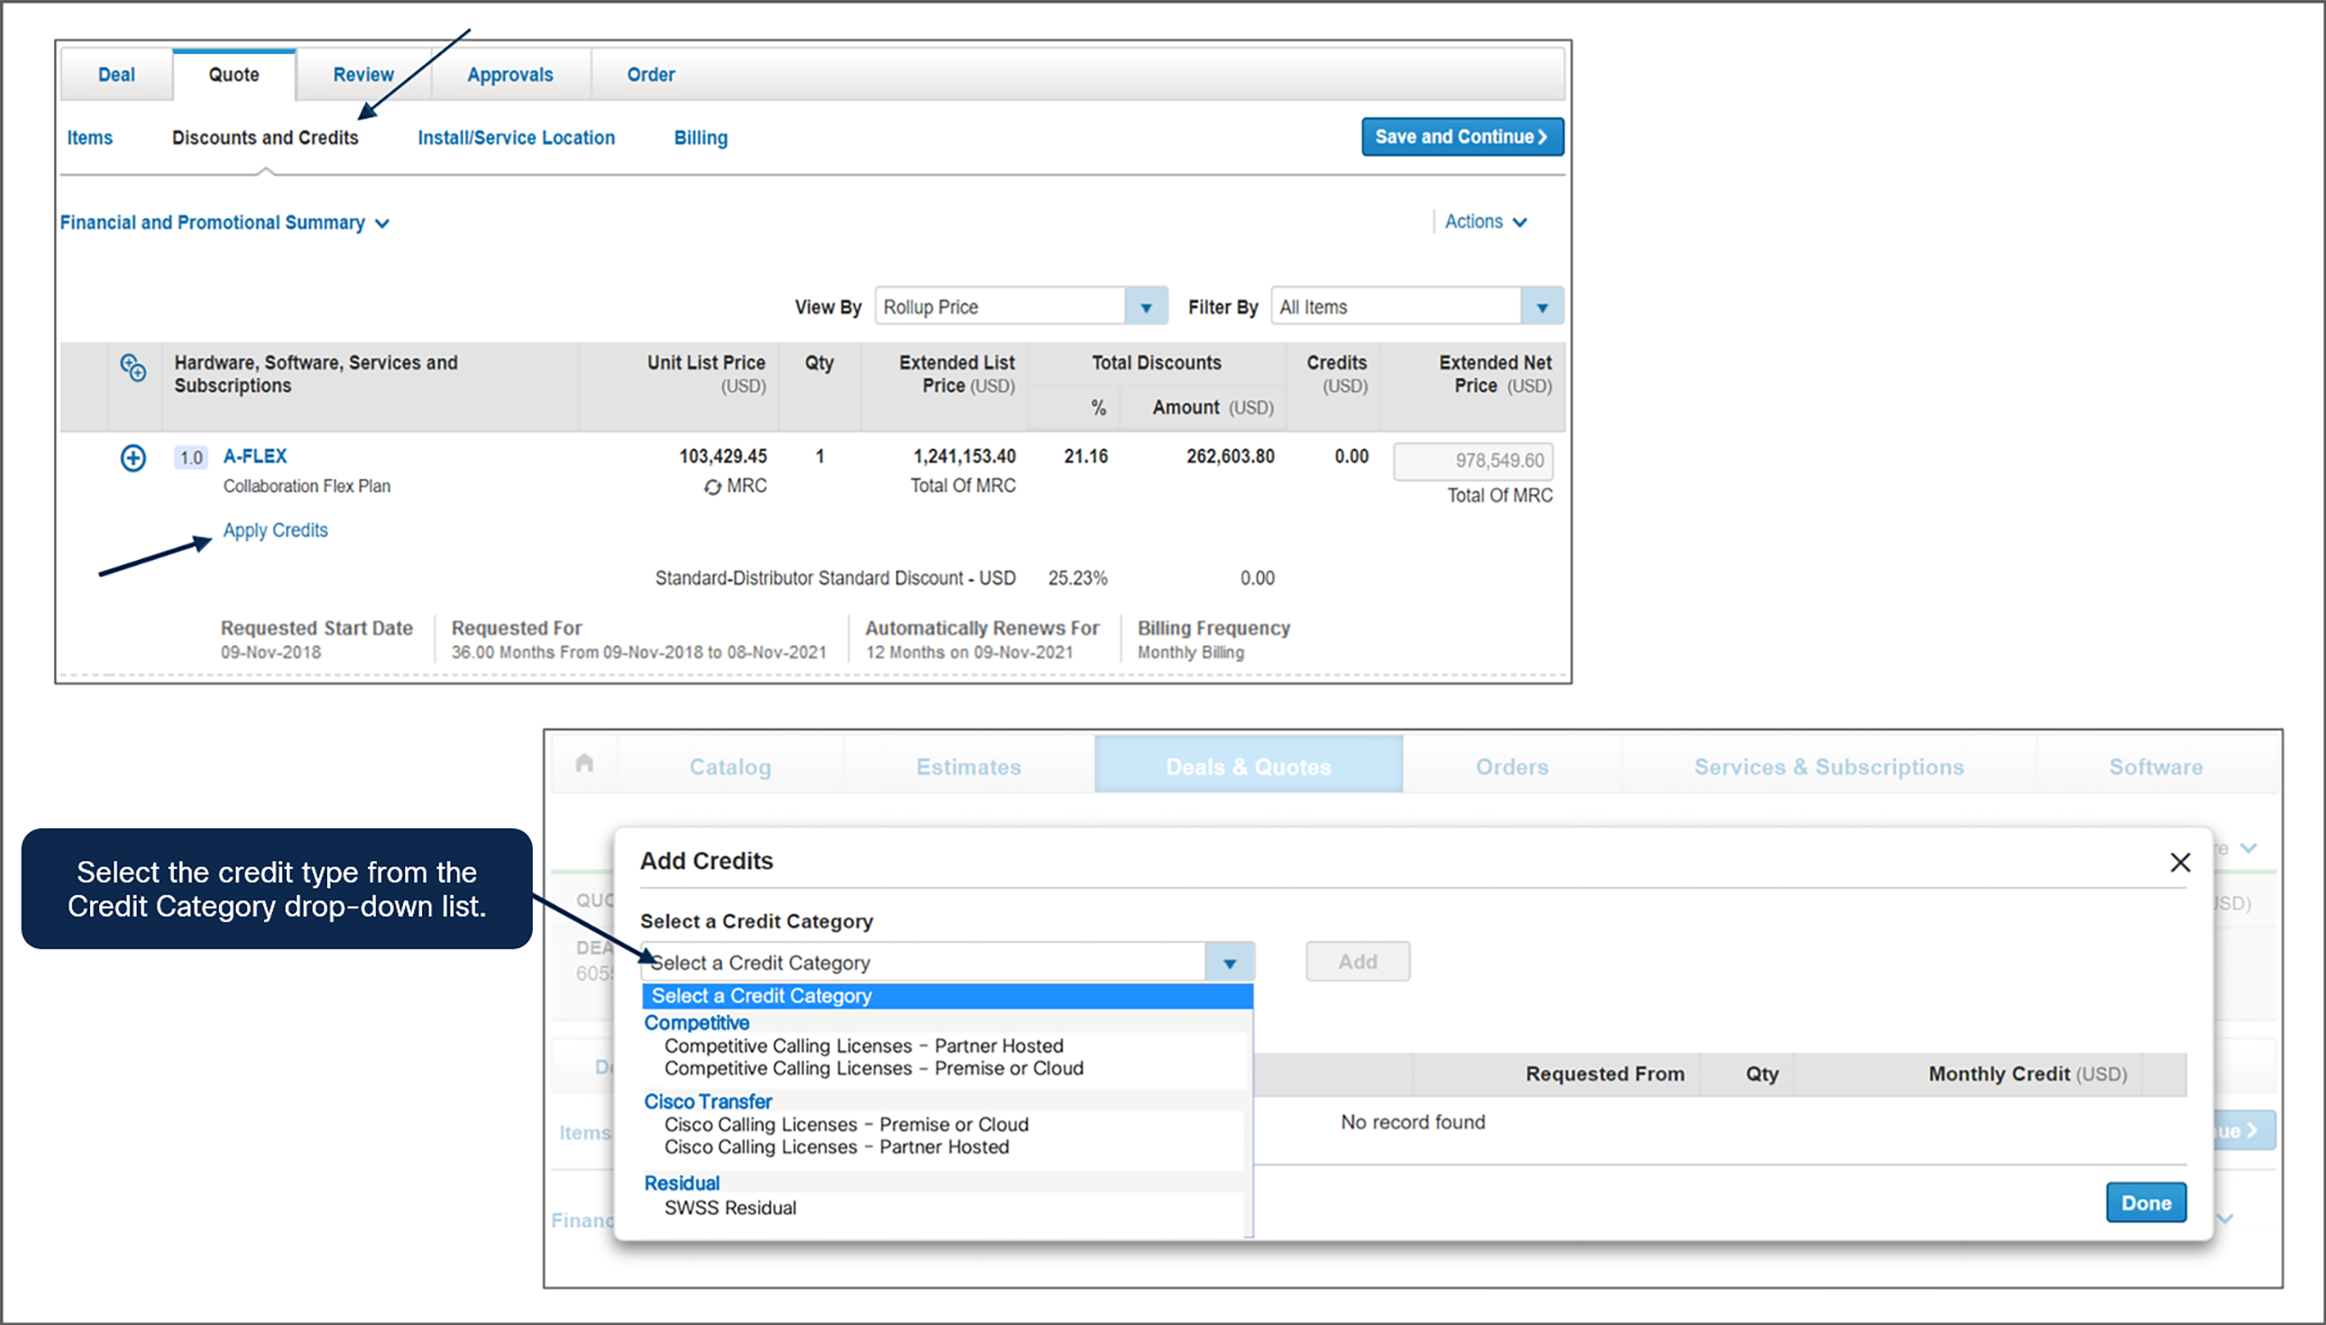The width and height of the screenshot is (2326, 1325).
Task: Open the Catalog tab in background navigation
Action: tap(730, 767)
